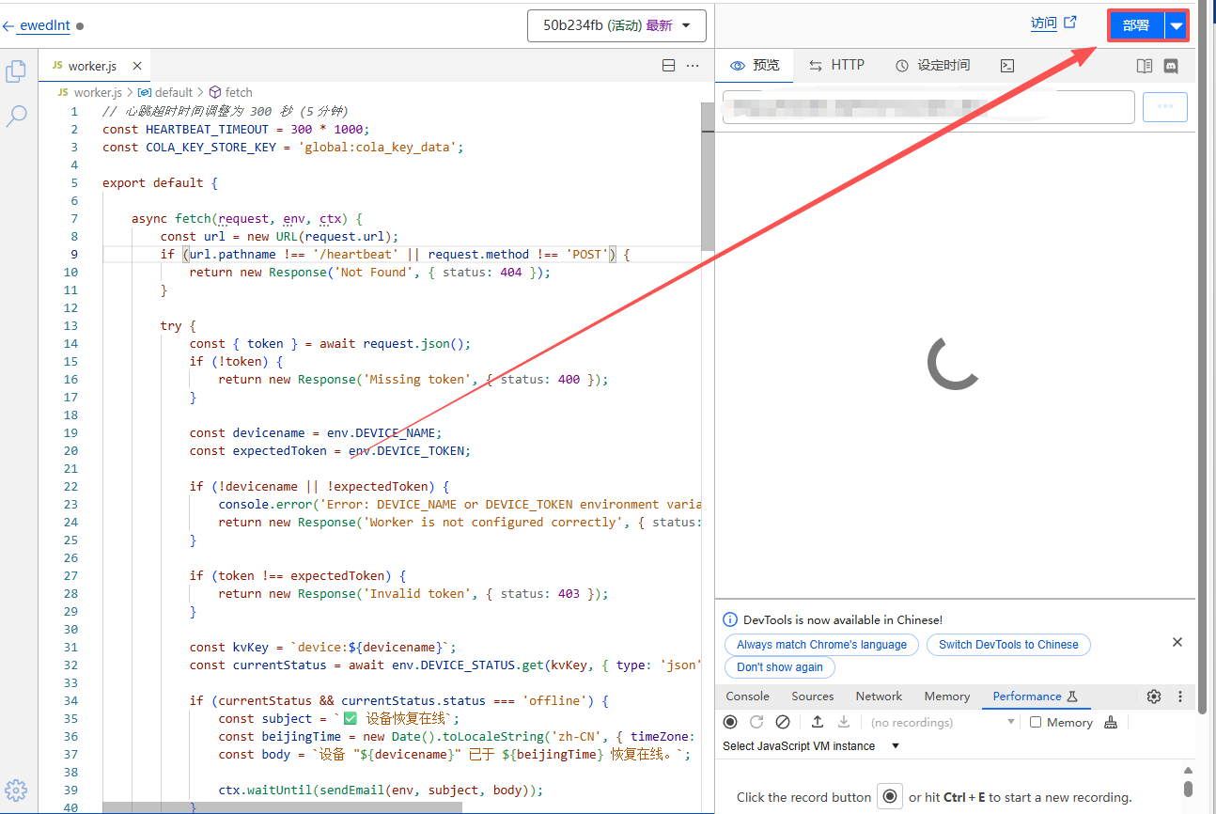Switch to the 设定时间 schedule tab

point(932,65)
